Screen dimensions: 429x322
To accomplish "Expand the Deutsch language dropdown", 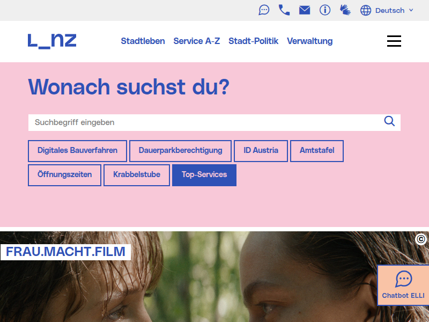I will 387,10.
